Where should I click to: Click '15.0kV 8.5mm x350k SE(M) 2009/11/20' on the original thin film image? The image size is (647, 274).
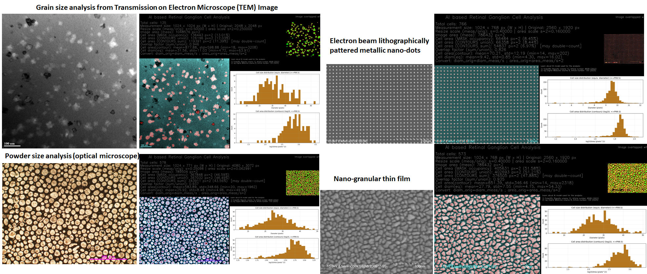357,266
